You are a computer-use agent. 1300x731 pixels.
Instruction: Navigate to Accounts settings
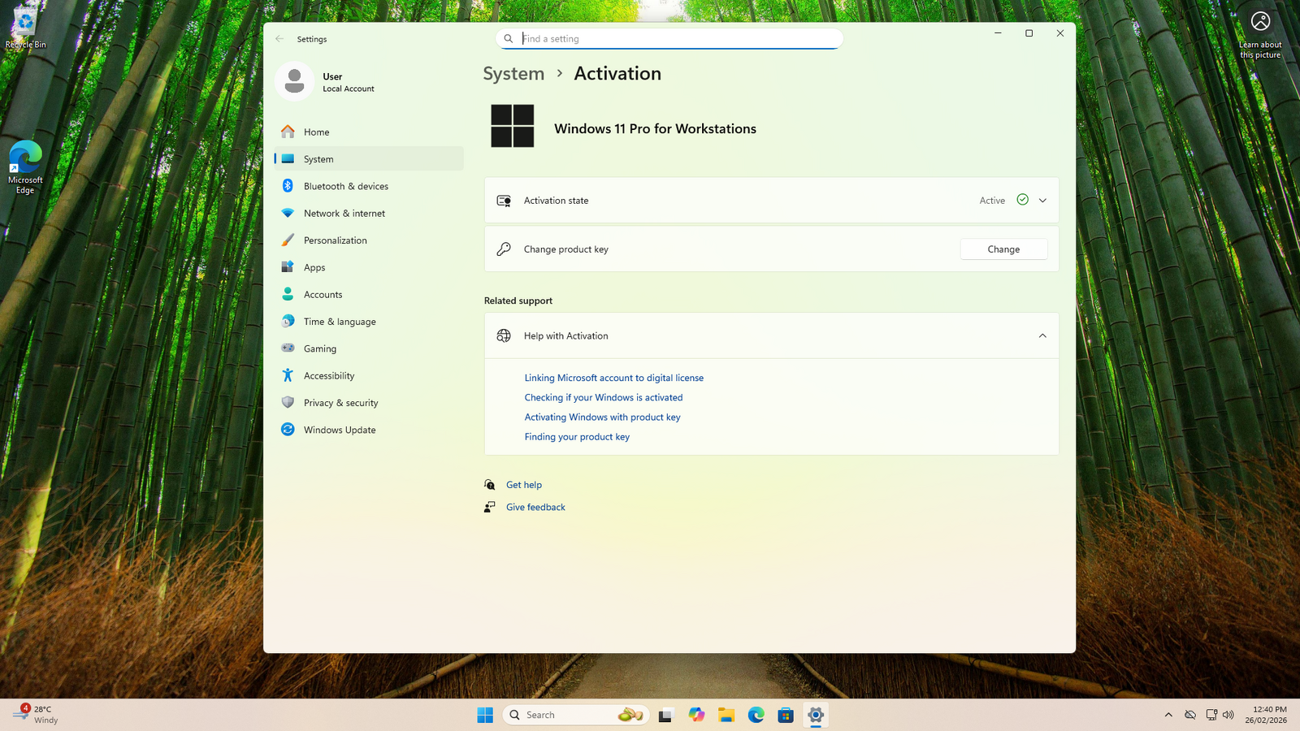(323, 295)
